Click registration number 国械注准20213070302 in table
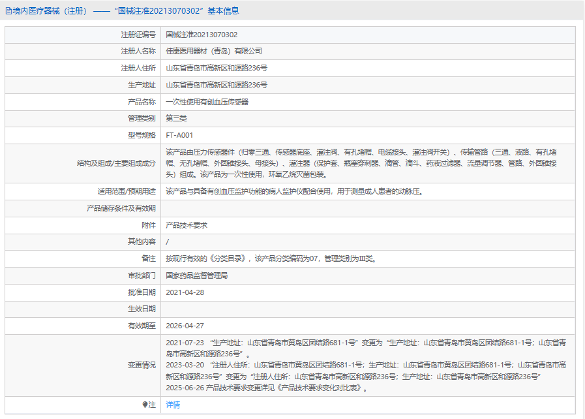Screen dimensions: 585x419 (202, 35)
